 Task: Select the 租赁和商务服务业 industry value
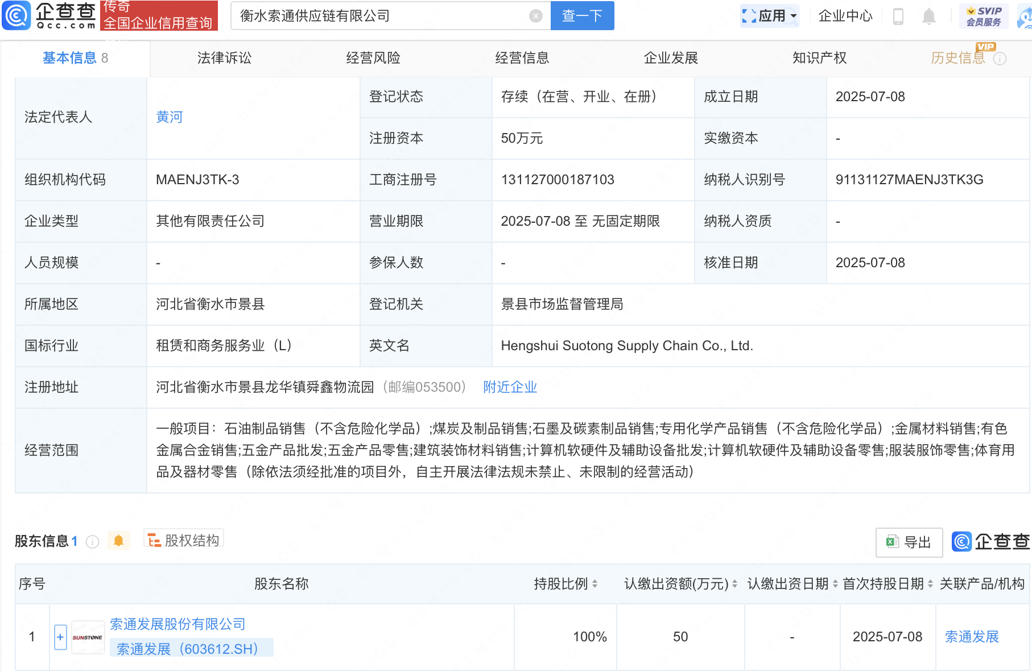pos(224,346)
